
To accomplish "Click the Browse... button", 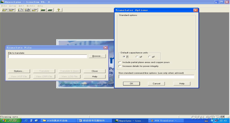I will tap(98, 56).
